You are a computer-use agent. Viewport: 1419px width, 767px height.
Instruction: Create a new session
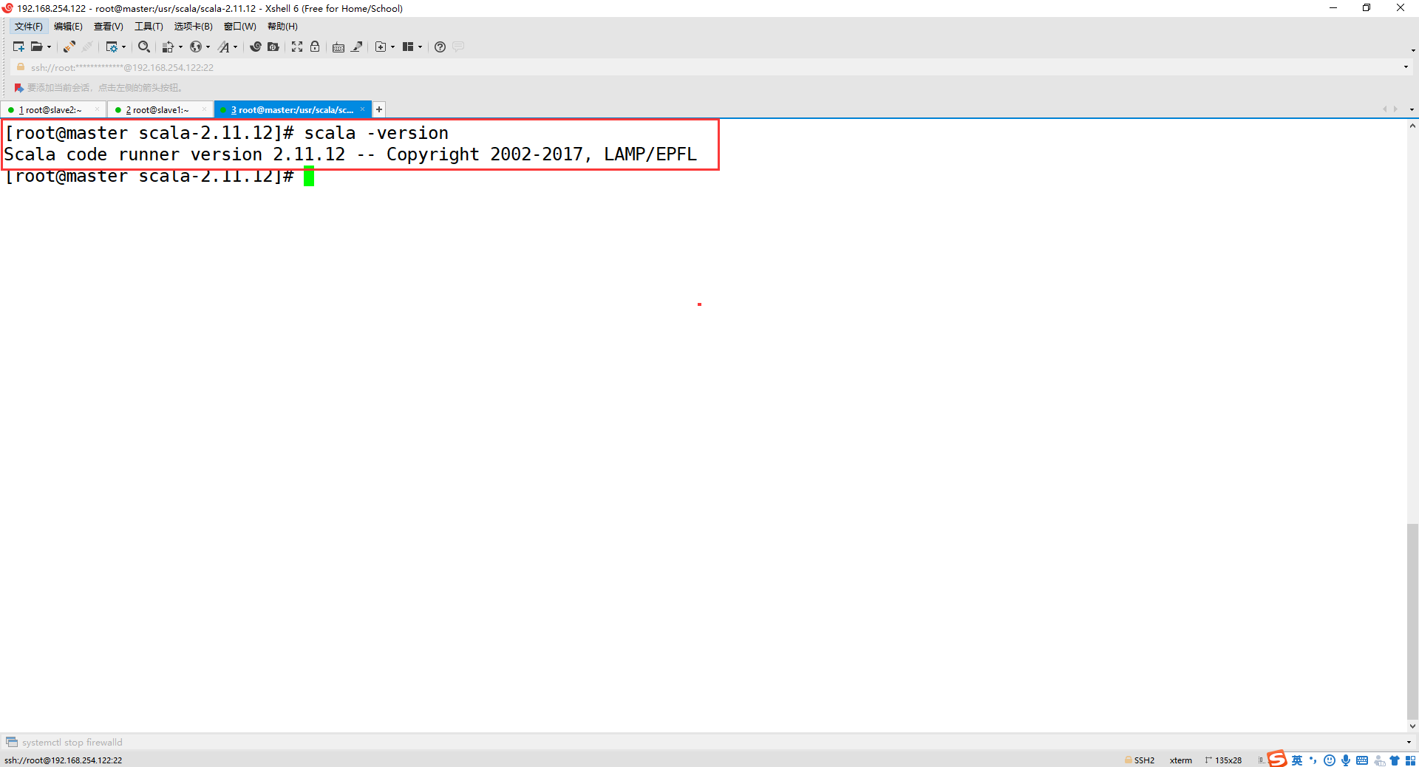[x=18, y=47]
